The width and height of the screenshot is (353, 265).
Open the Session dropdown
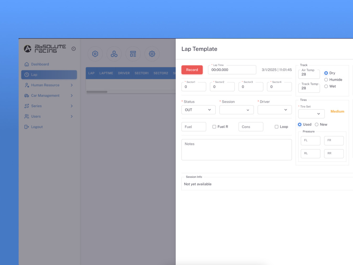[x=237, y=110]
